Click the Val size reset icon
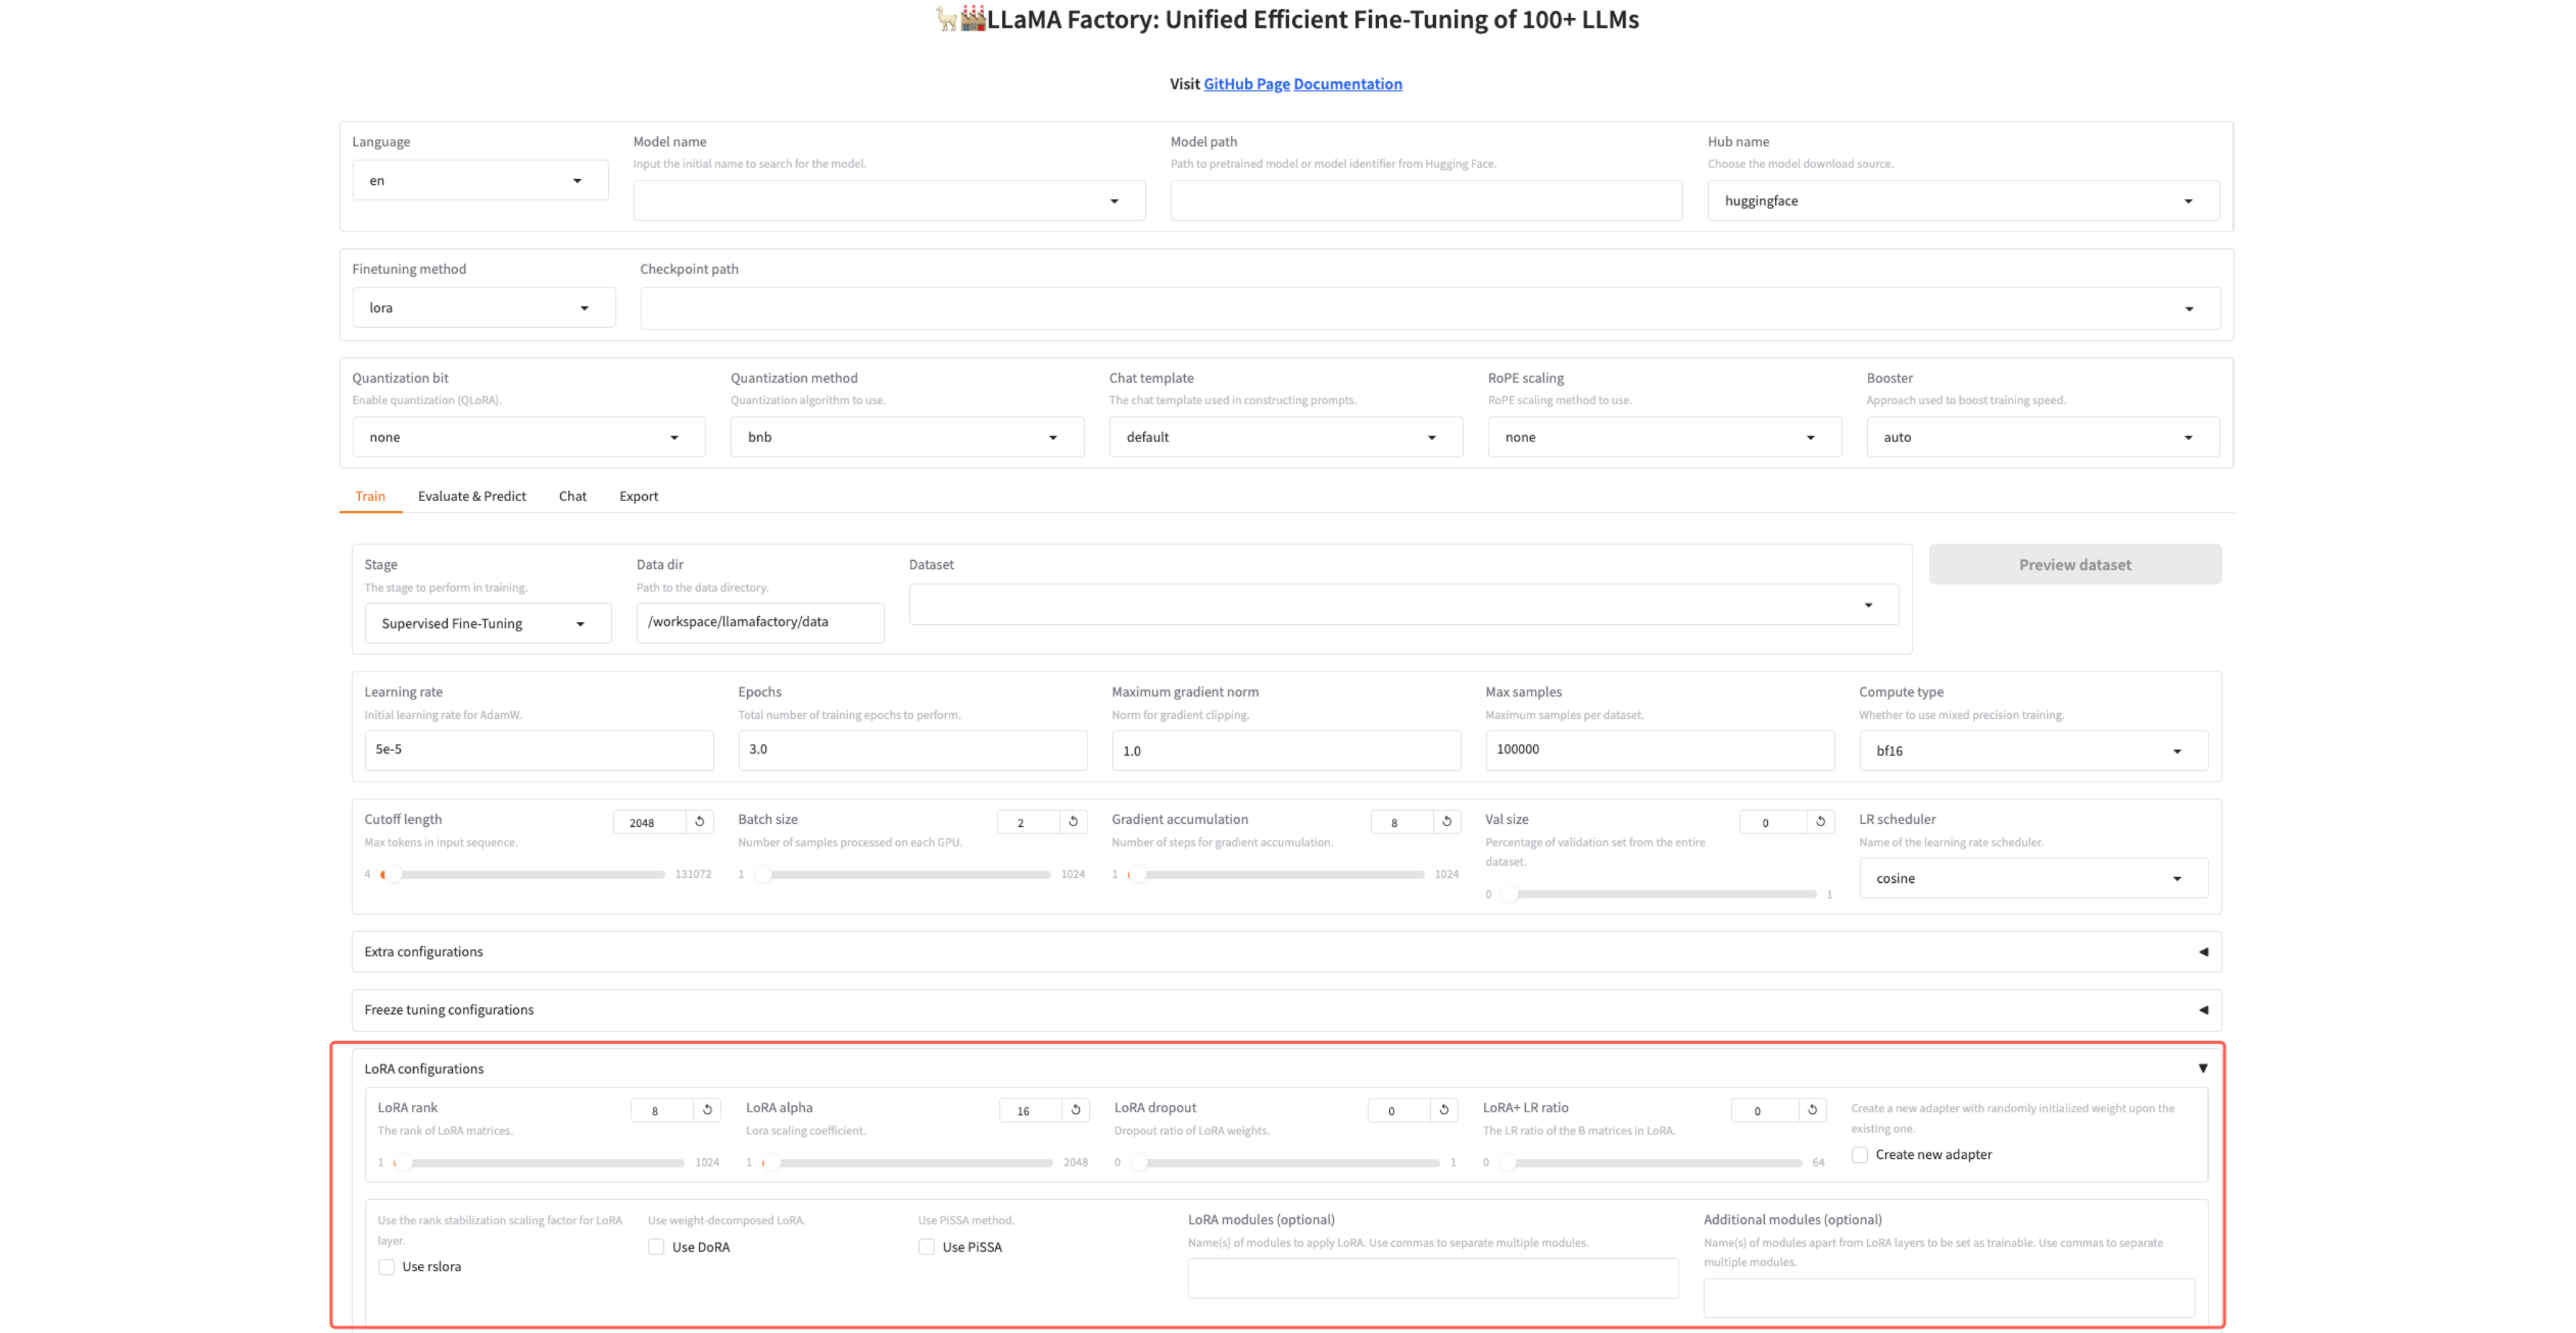The height and width of the screenshot is (1333, 2576). click(1820, 821)
